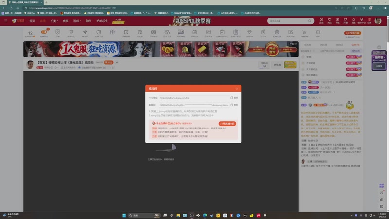Open the 使用说明 link in the dialog

[187, 124]
